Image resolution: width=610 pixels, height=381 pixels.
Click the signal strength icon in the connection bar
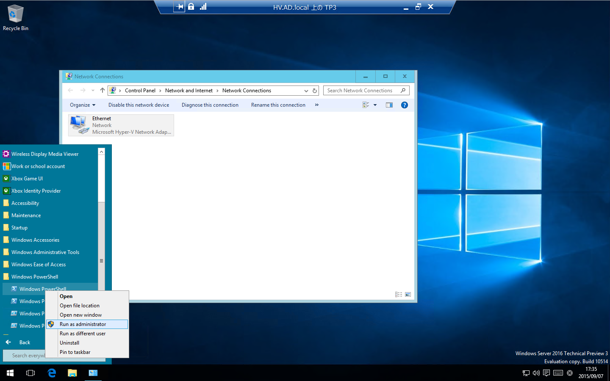(x=203, y=6)
